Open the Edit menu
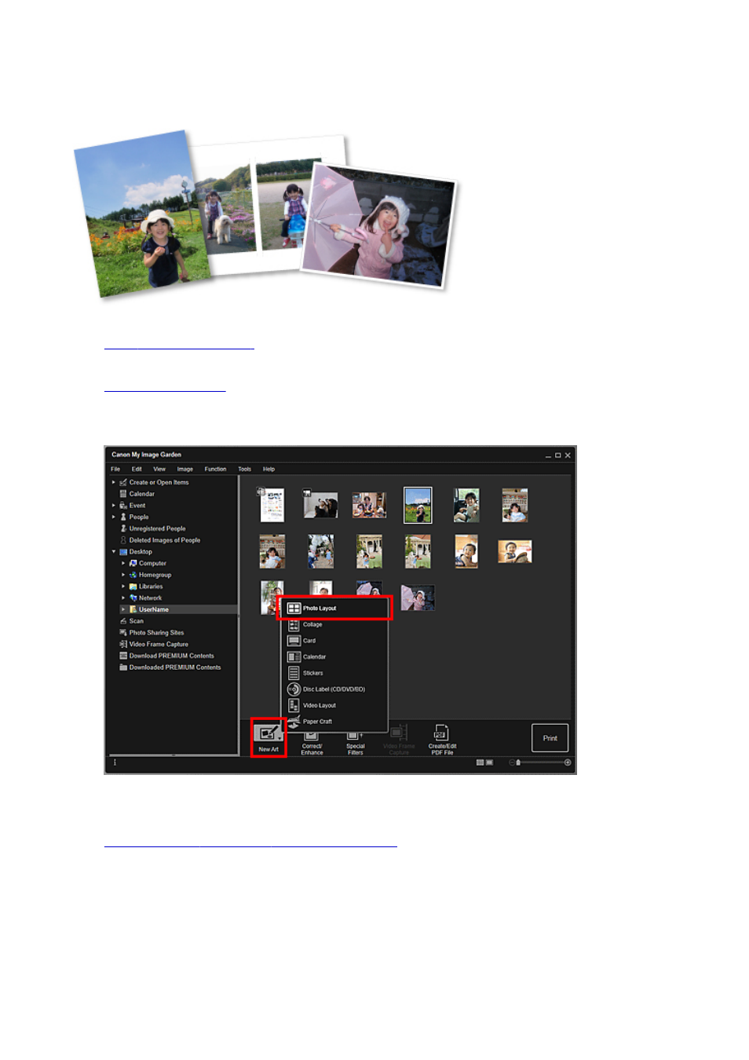This screenshot has height=1060, width=749. click(x=137, y=470)
